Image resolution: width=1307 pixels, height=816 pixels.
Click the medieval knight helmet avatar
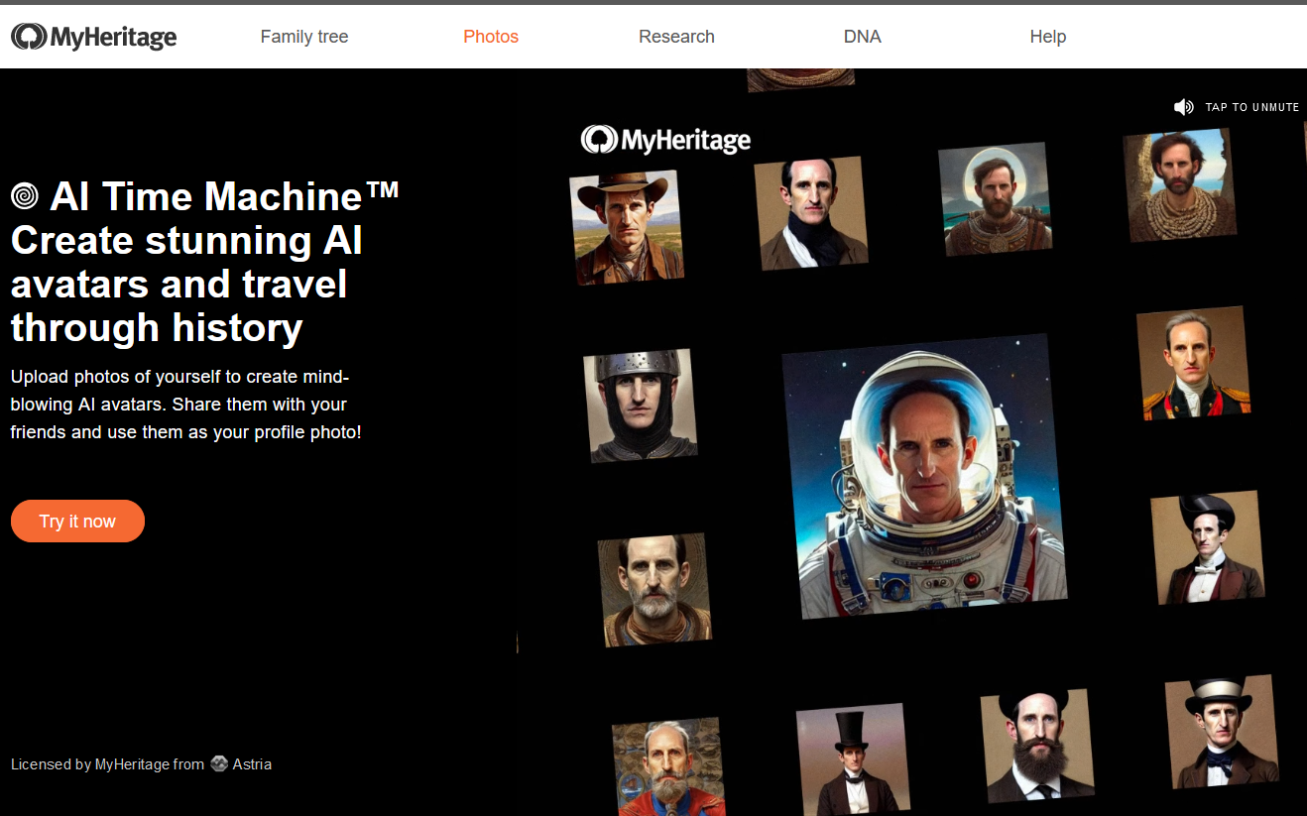point(642,405)
